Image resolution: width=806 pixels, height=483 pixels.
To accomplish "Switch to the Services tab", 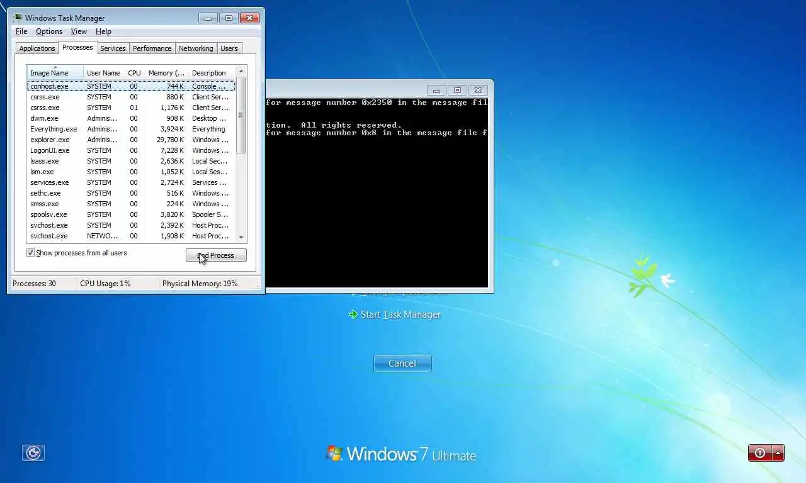I will tap(113, 48).
